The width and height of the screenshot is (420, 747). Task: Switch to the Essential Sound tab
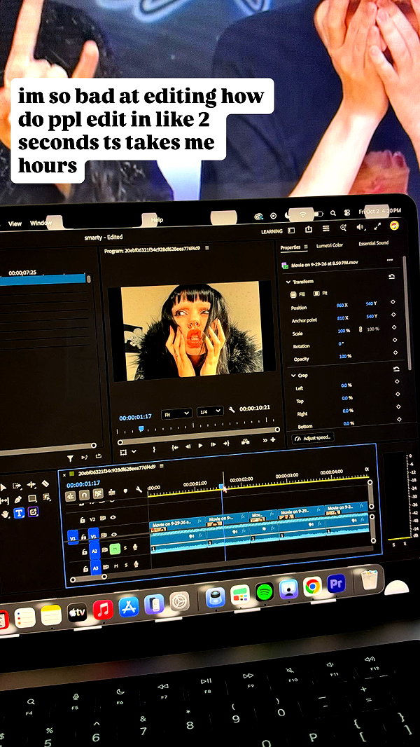point(373,243)
